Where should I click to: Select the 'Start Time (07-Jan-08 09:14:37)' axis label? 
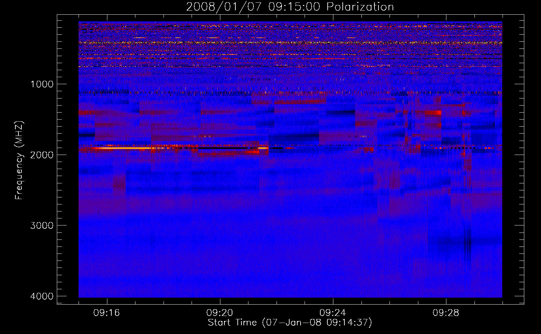pyautogui.click(x=290, y=323)
